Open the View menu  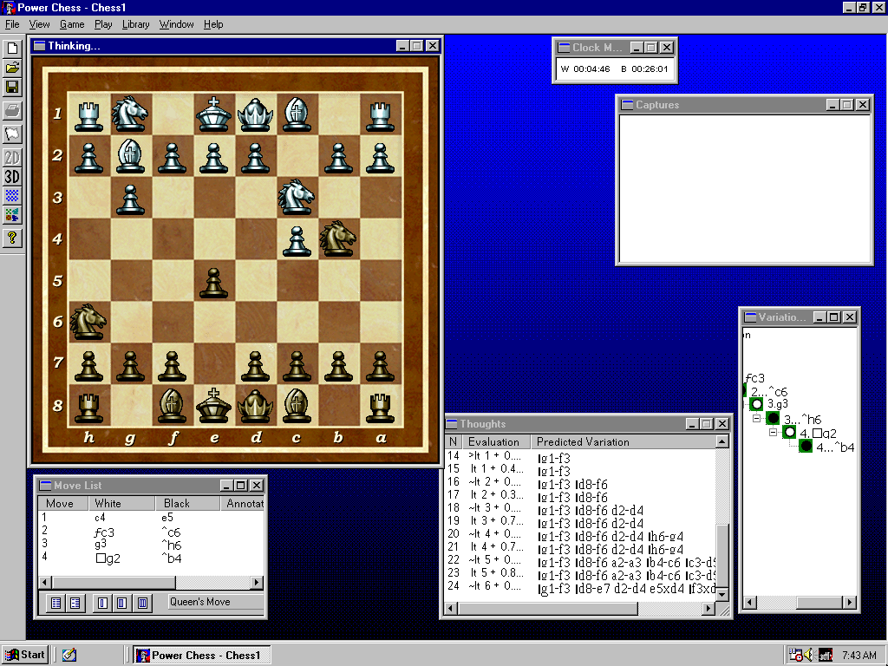click(39, 24)
